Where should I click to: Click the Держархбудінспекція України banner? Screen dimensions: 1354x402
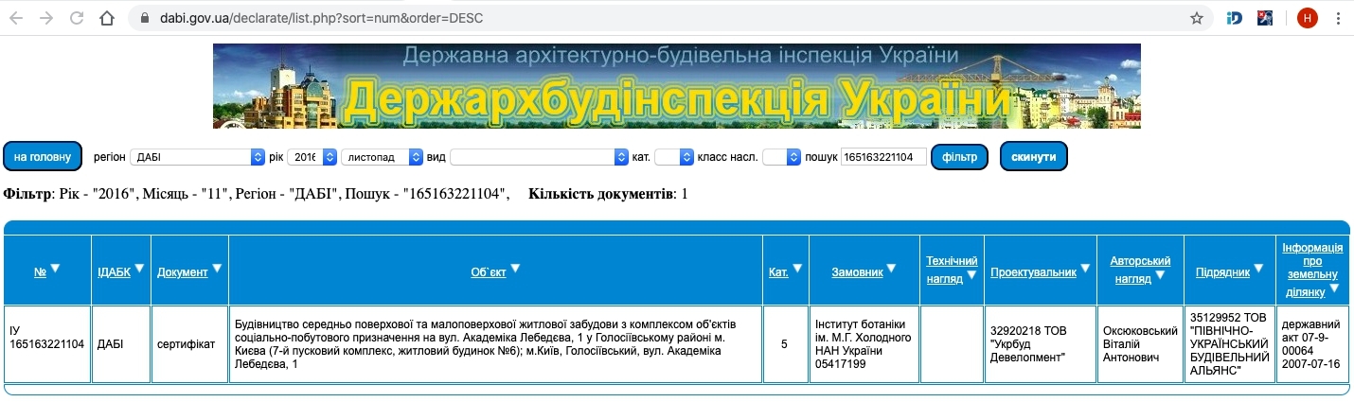point(676,86)
